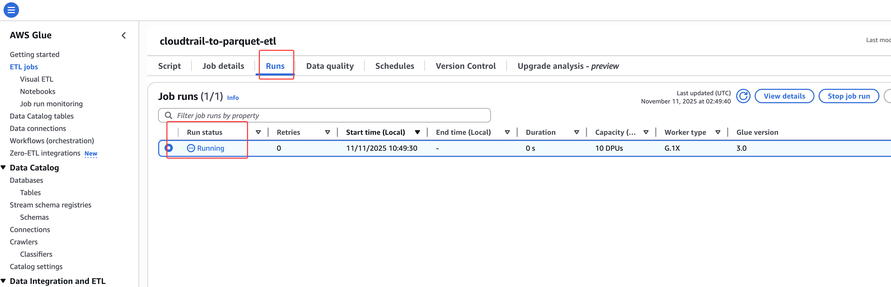Collapse the AWS Glue sidebar
The height and width of the screenshot is (287, 891).
pyautogui.click(x=124, y=36)
